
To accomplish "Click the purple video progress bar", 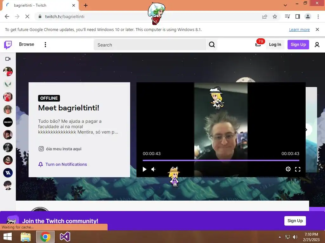I will [x=221, y=160].
